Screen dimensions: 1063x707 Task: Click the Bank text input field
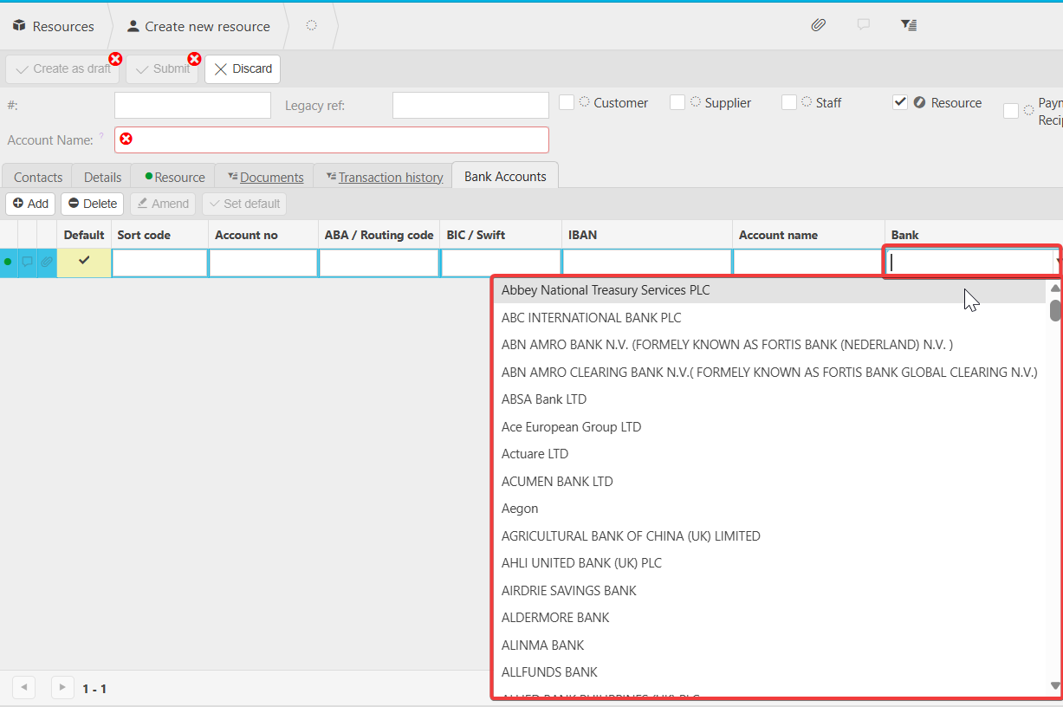tap(969, 262)
